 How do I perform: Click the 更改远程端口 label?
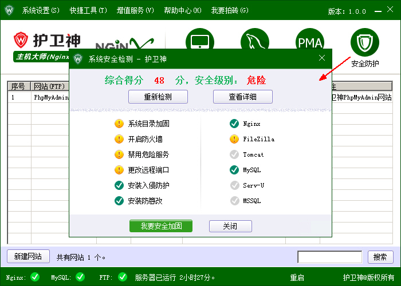(148, 170)
